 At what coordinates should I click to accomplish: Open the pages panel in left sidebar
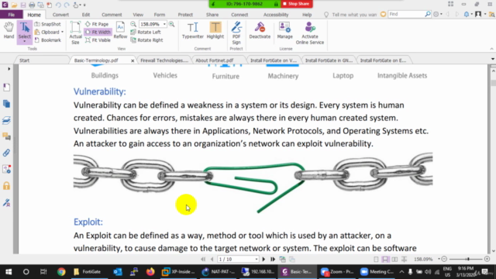pyautogui.click(x=6, y=103)
